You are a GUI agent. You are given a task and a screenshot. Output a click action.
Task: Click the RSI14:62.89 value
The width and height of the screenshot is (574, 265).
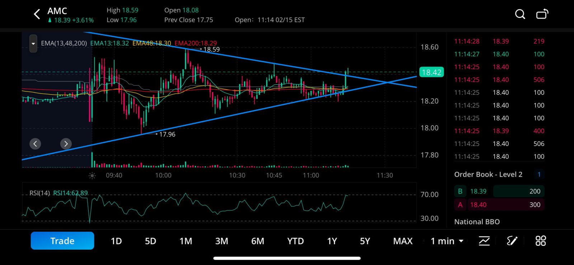70,193
